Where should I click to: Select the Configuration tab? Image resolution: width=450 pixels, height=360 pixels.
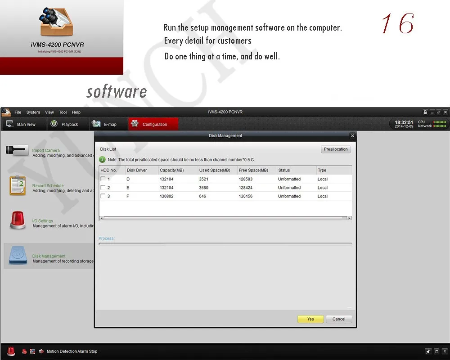coord(153,124)
